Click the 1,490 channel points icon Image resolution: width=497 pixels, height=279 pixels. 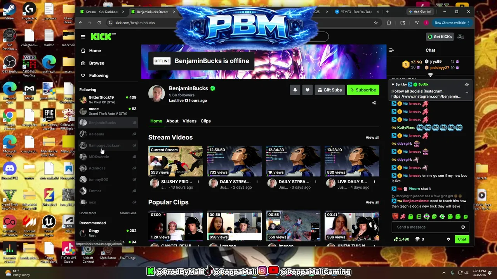click(x=395, y=239)
